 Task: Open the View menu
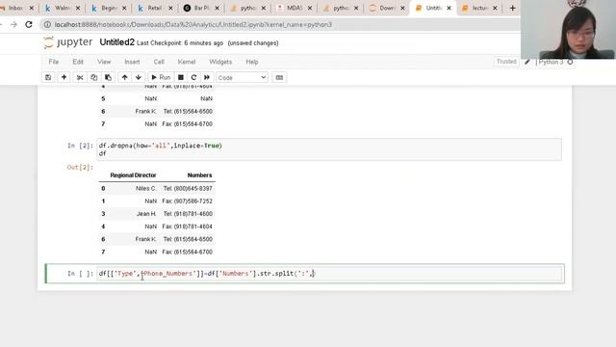pos(104,62)
